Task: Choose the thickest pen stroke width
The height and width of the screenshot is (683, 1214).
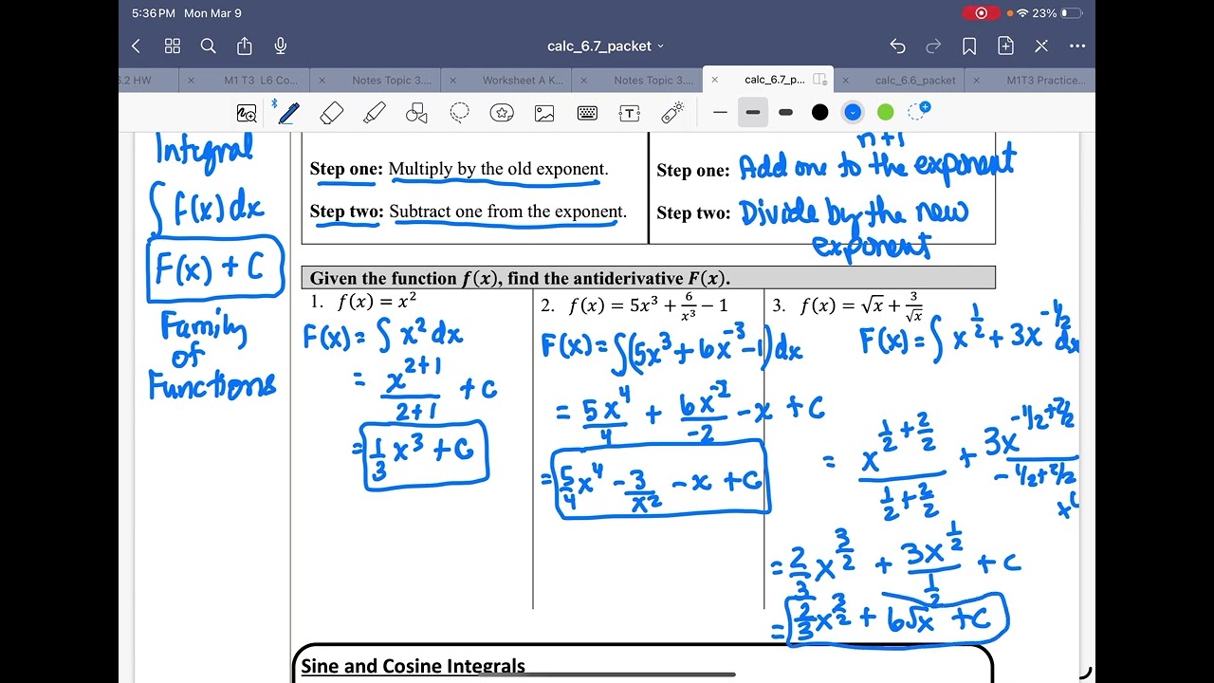Action: click(785, 112)
